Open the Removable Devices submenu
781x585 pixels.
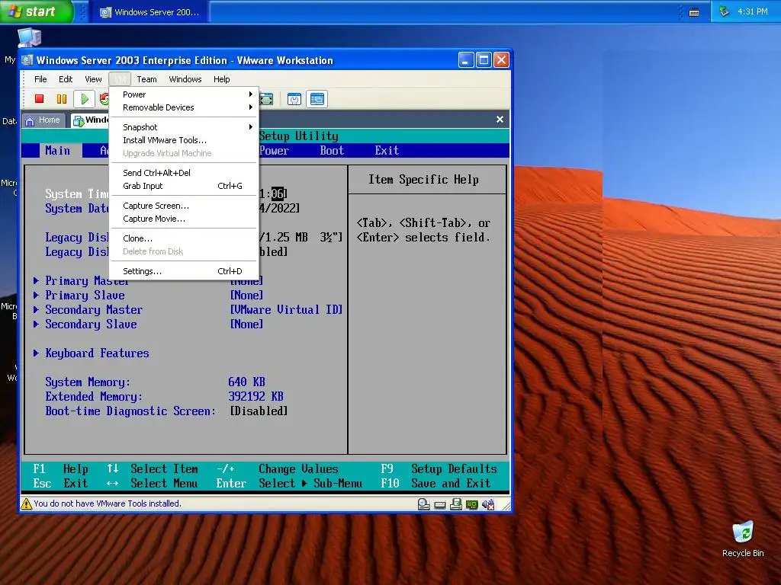click(x=184, y=107)
